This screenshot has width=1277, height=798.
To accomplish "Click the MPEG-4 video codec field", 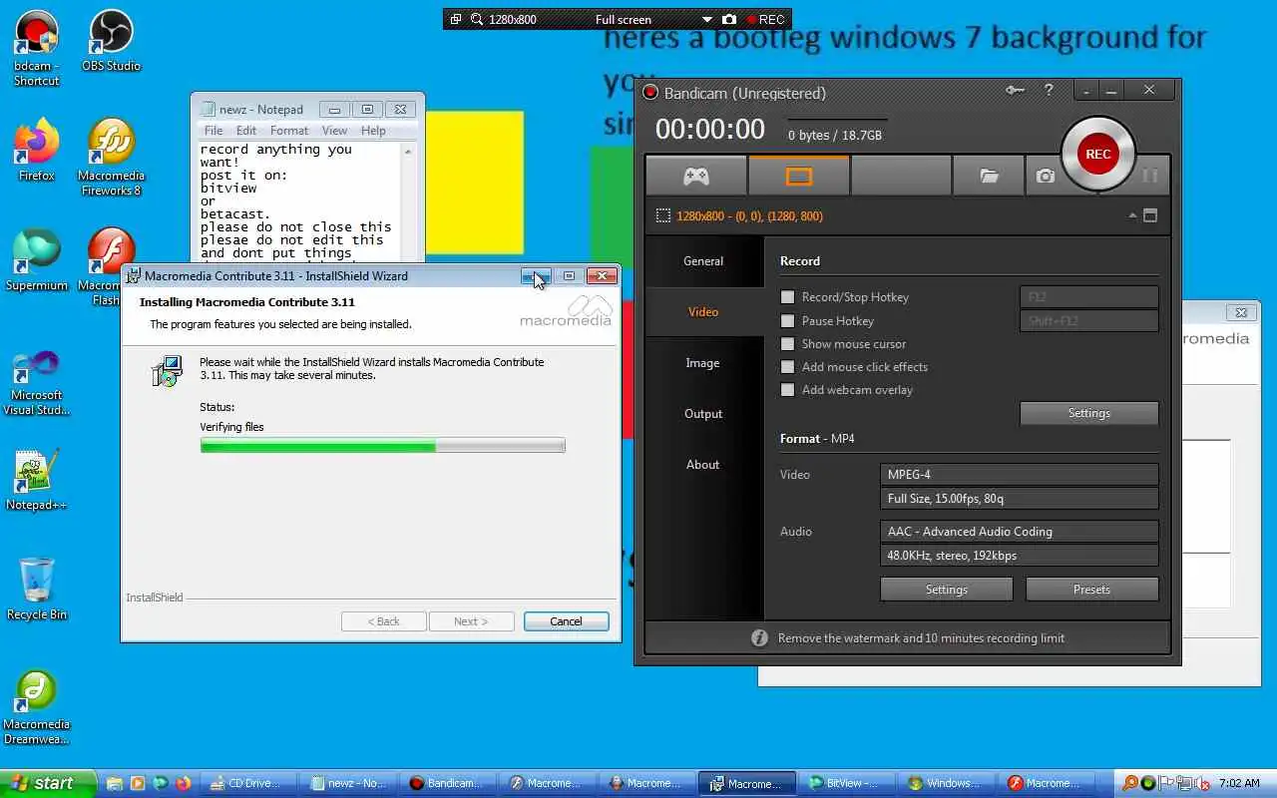I will point(1020,474).
